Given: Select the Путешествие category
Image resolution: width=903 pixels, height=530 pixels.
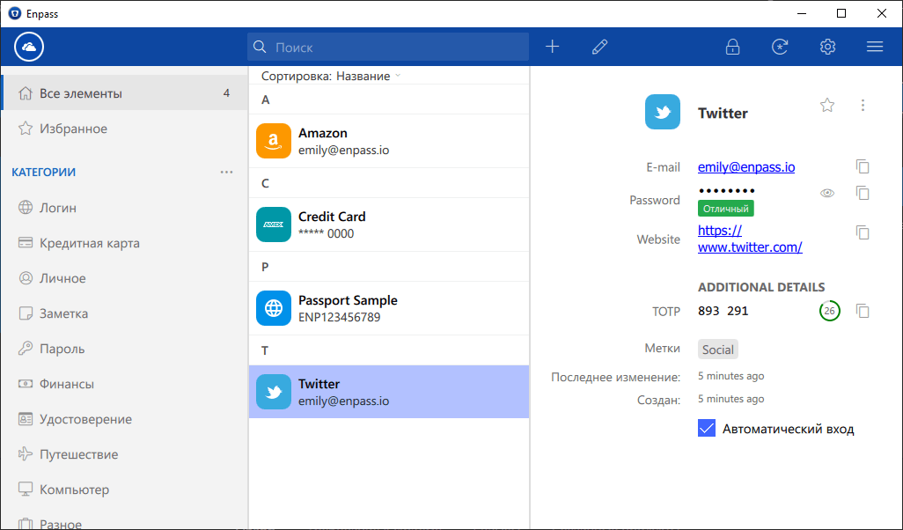Looking at the screenshot, I should [x=124, y=454].
